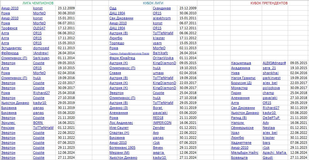Open the Касымпаша team link
Image resolution: width=309 pixels, height=160 pixels.
(241, 63)
